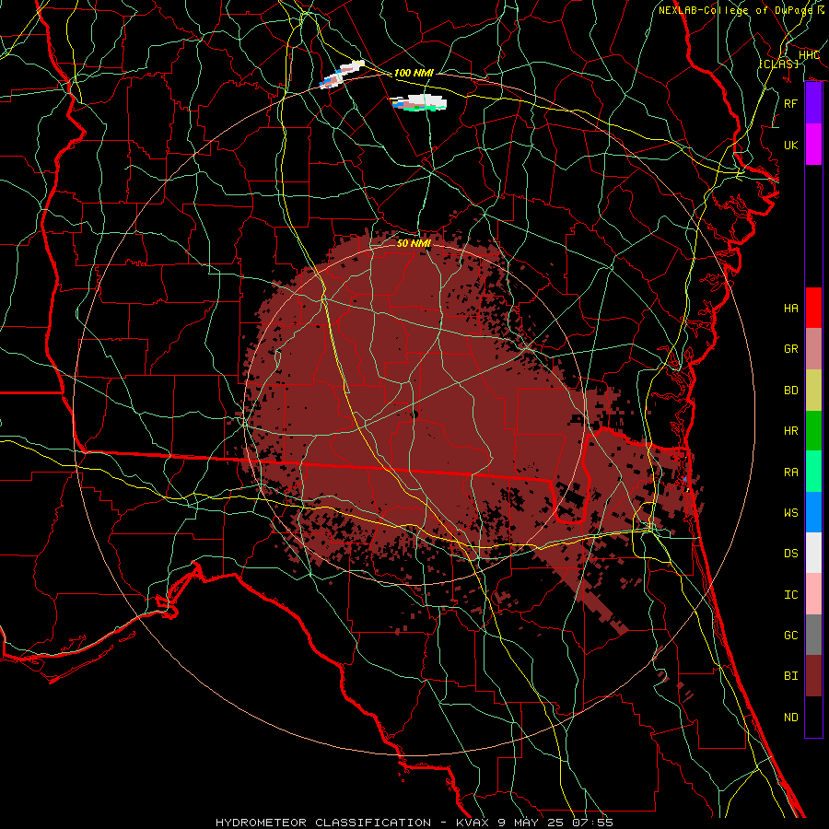The image size is (829, 829).
Task: Select the dark green HR legend swatch
Action: (813, 431)
